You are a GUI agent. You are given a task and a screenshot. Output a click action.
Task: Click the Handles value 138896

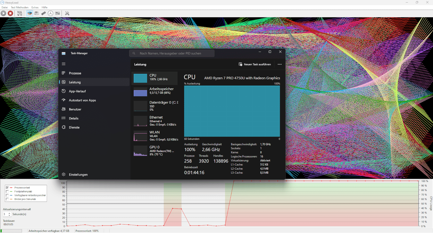[x=221, y=161]
